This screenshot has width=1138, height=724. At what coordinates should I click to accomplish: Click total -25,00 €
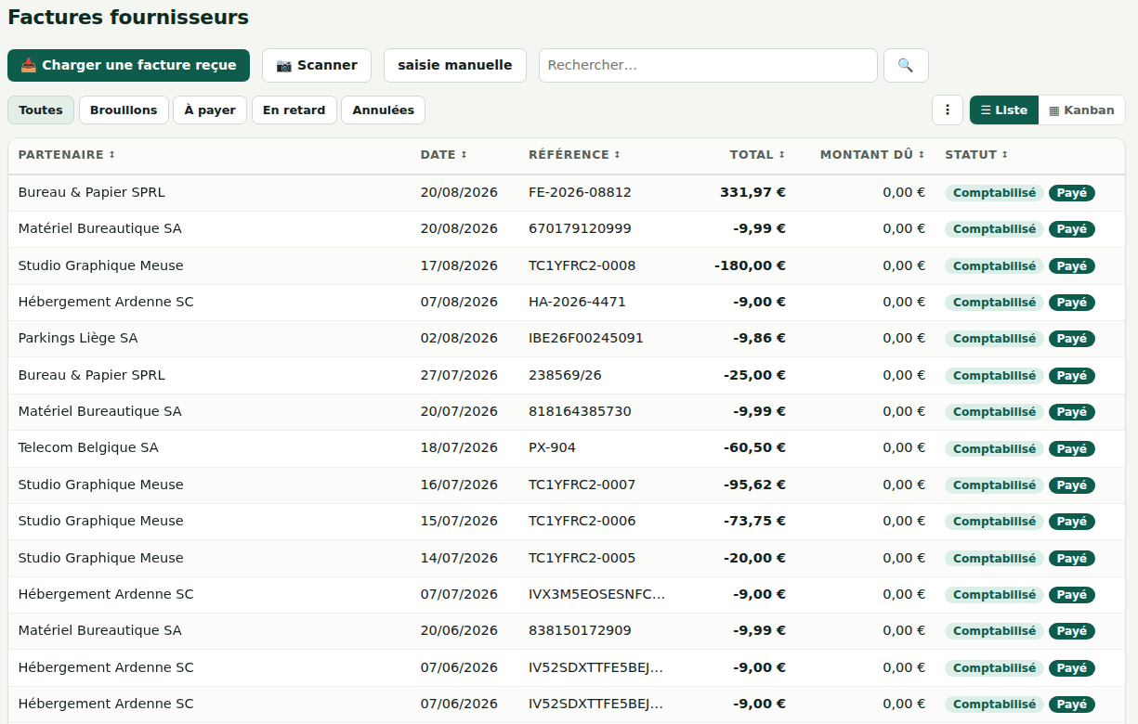click(754, 375)
